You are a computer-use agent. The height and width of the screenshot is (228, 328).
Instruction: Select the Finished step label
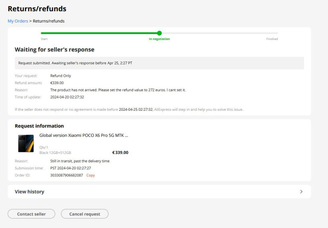272,39
